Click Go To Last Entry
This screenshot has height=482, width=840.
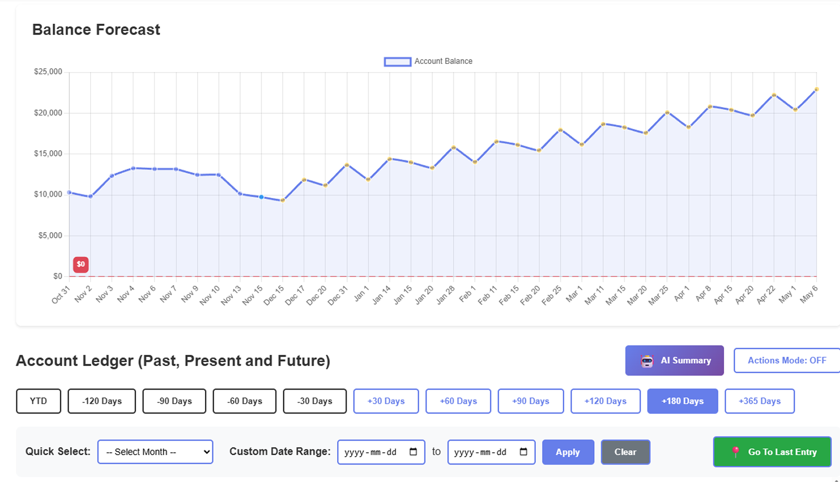[x=772, y=452]
